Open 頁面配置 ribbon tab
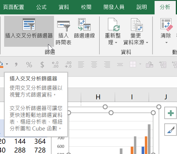The width and height of the screenshot is (177, 154). pos(14,7)
